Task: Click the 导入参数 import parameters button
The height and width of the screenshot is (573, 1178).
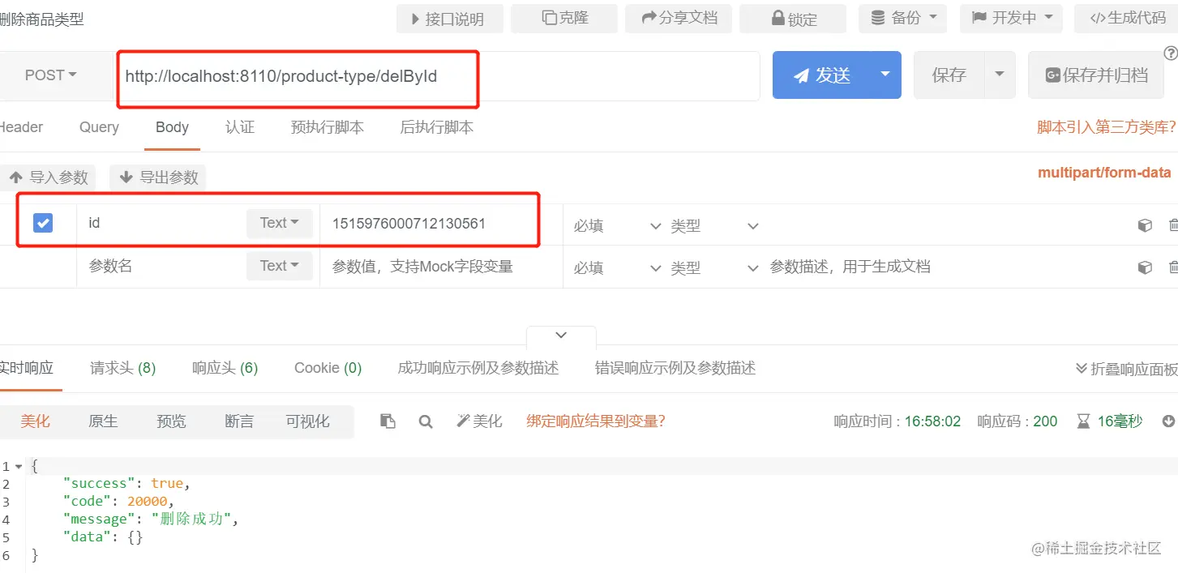Action: (48, 177)
